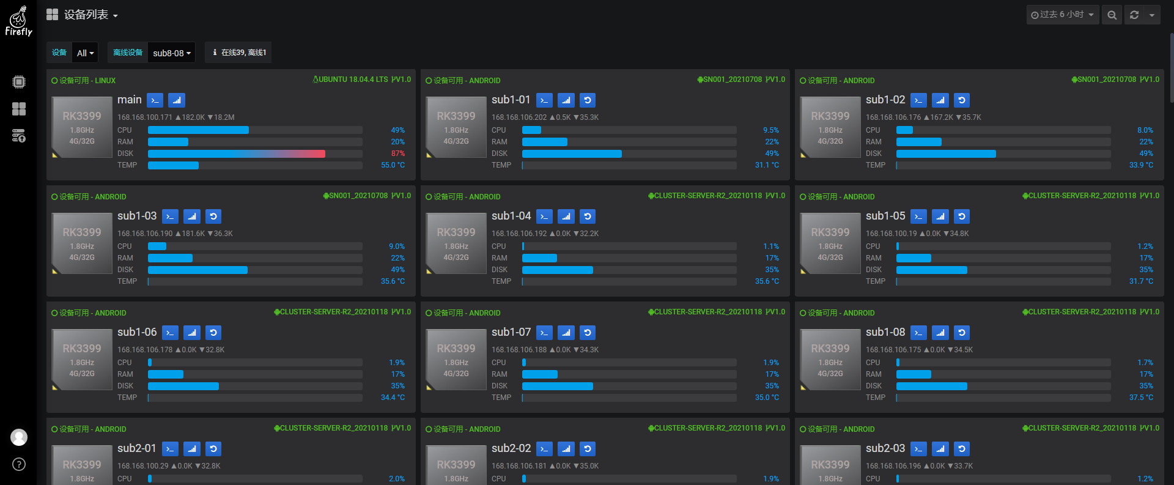
Task: Click the 55.0 °C temperature value
Action: pos(393,165)
